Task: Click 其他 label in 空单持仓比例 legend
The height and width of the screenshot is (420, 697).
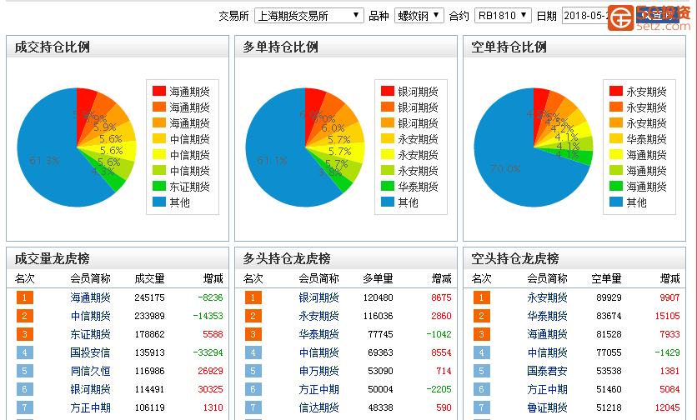Action: 636,202
